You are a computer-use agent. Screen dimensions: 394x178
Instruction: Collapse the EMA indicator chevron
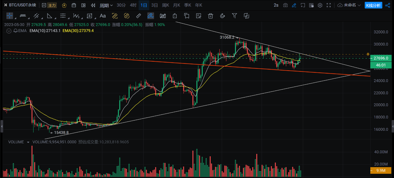click(9, 31)
